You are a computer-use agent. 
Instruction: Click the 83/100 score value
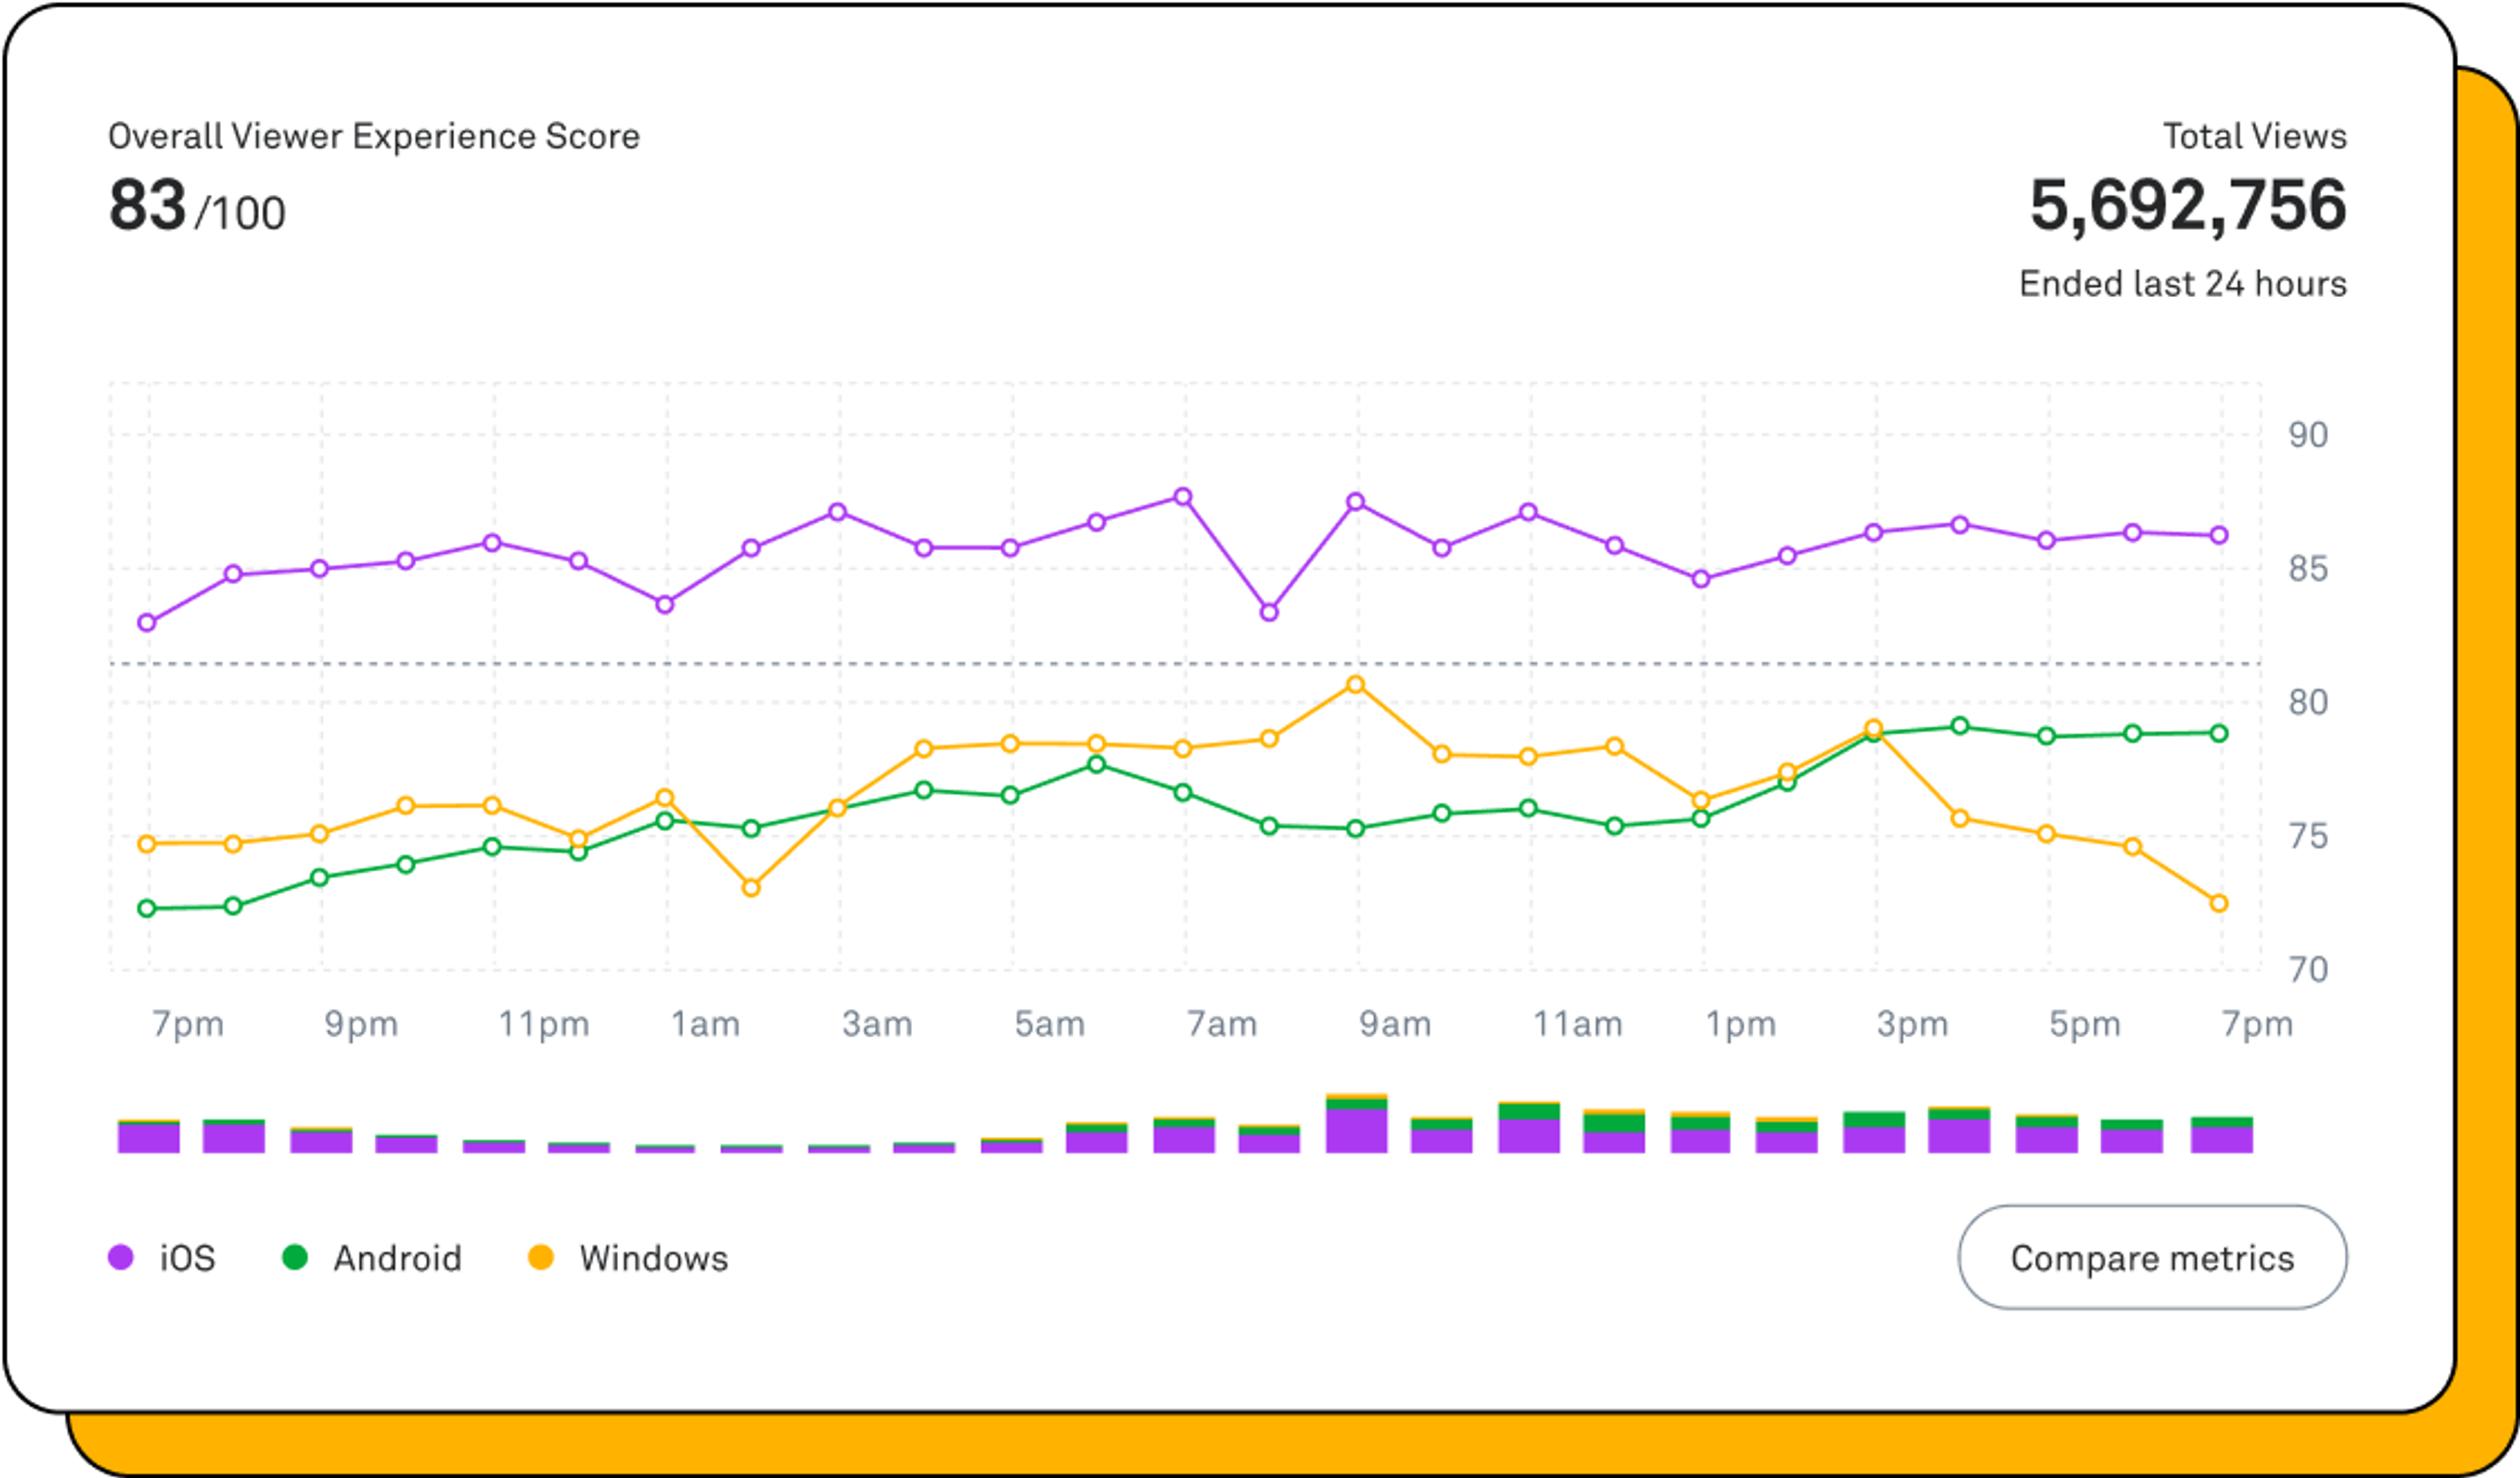pos(197,207)
